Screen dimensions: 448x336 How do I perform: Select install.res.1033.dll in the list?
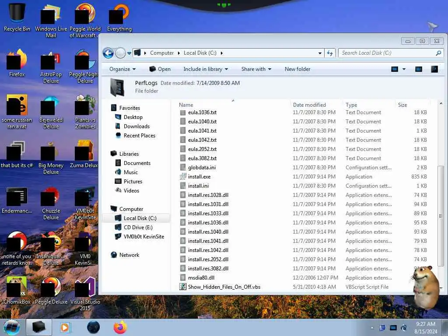pyautogui.click(x=208, y=213)
